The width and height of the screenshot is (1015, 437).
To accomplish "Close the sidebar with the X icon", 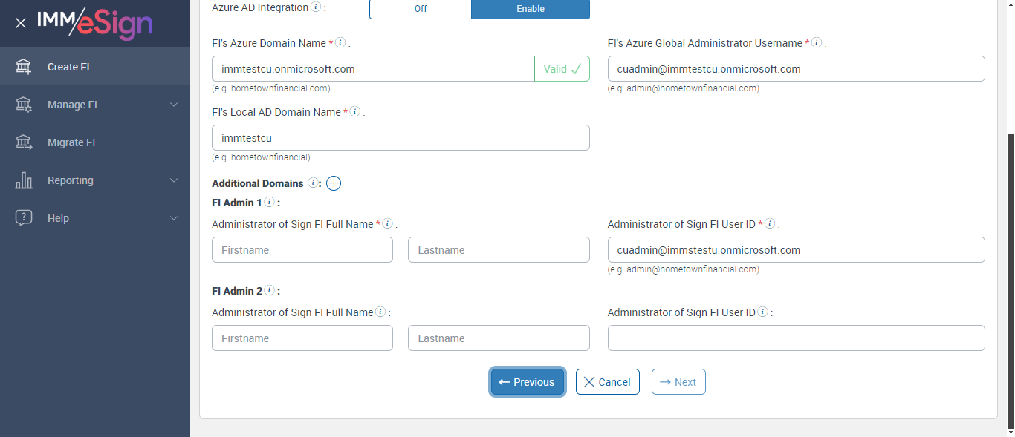I will pos(21,23).
